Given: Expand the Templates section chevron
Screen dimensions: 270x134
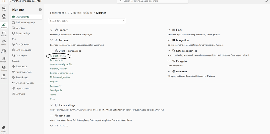Looking at the screenshot, I should (51, 116).
